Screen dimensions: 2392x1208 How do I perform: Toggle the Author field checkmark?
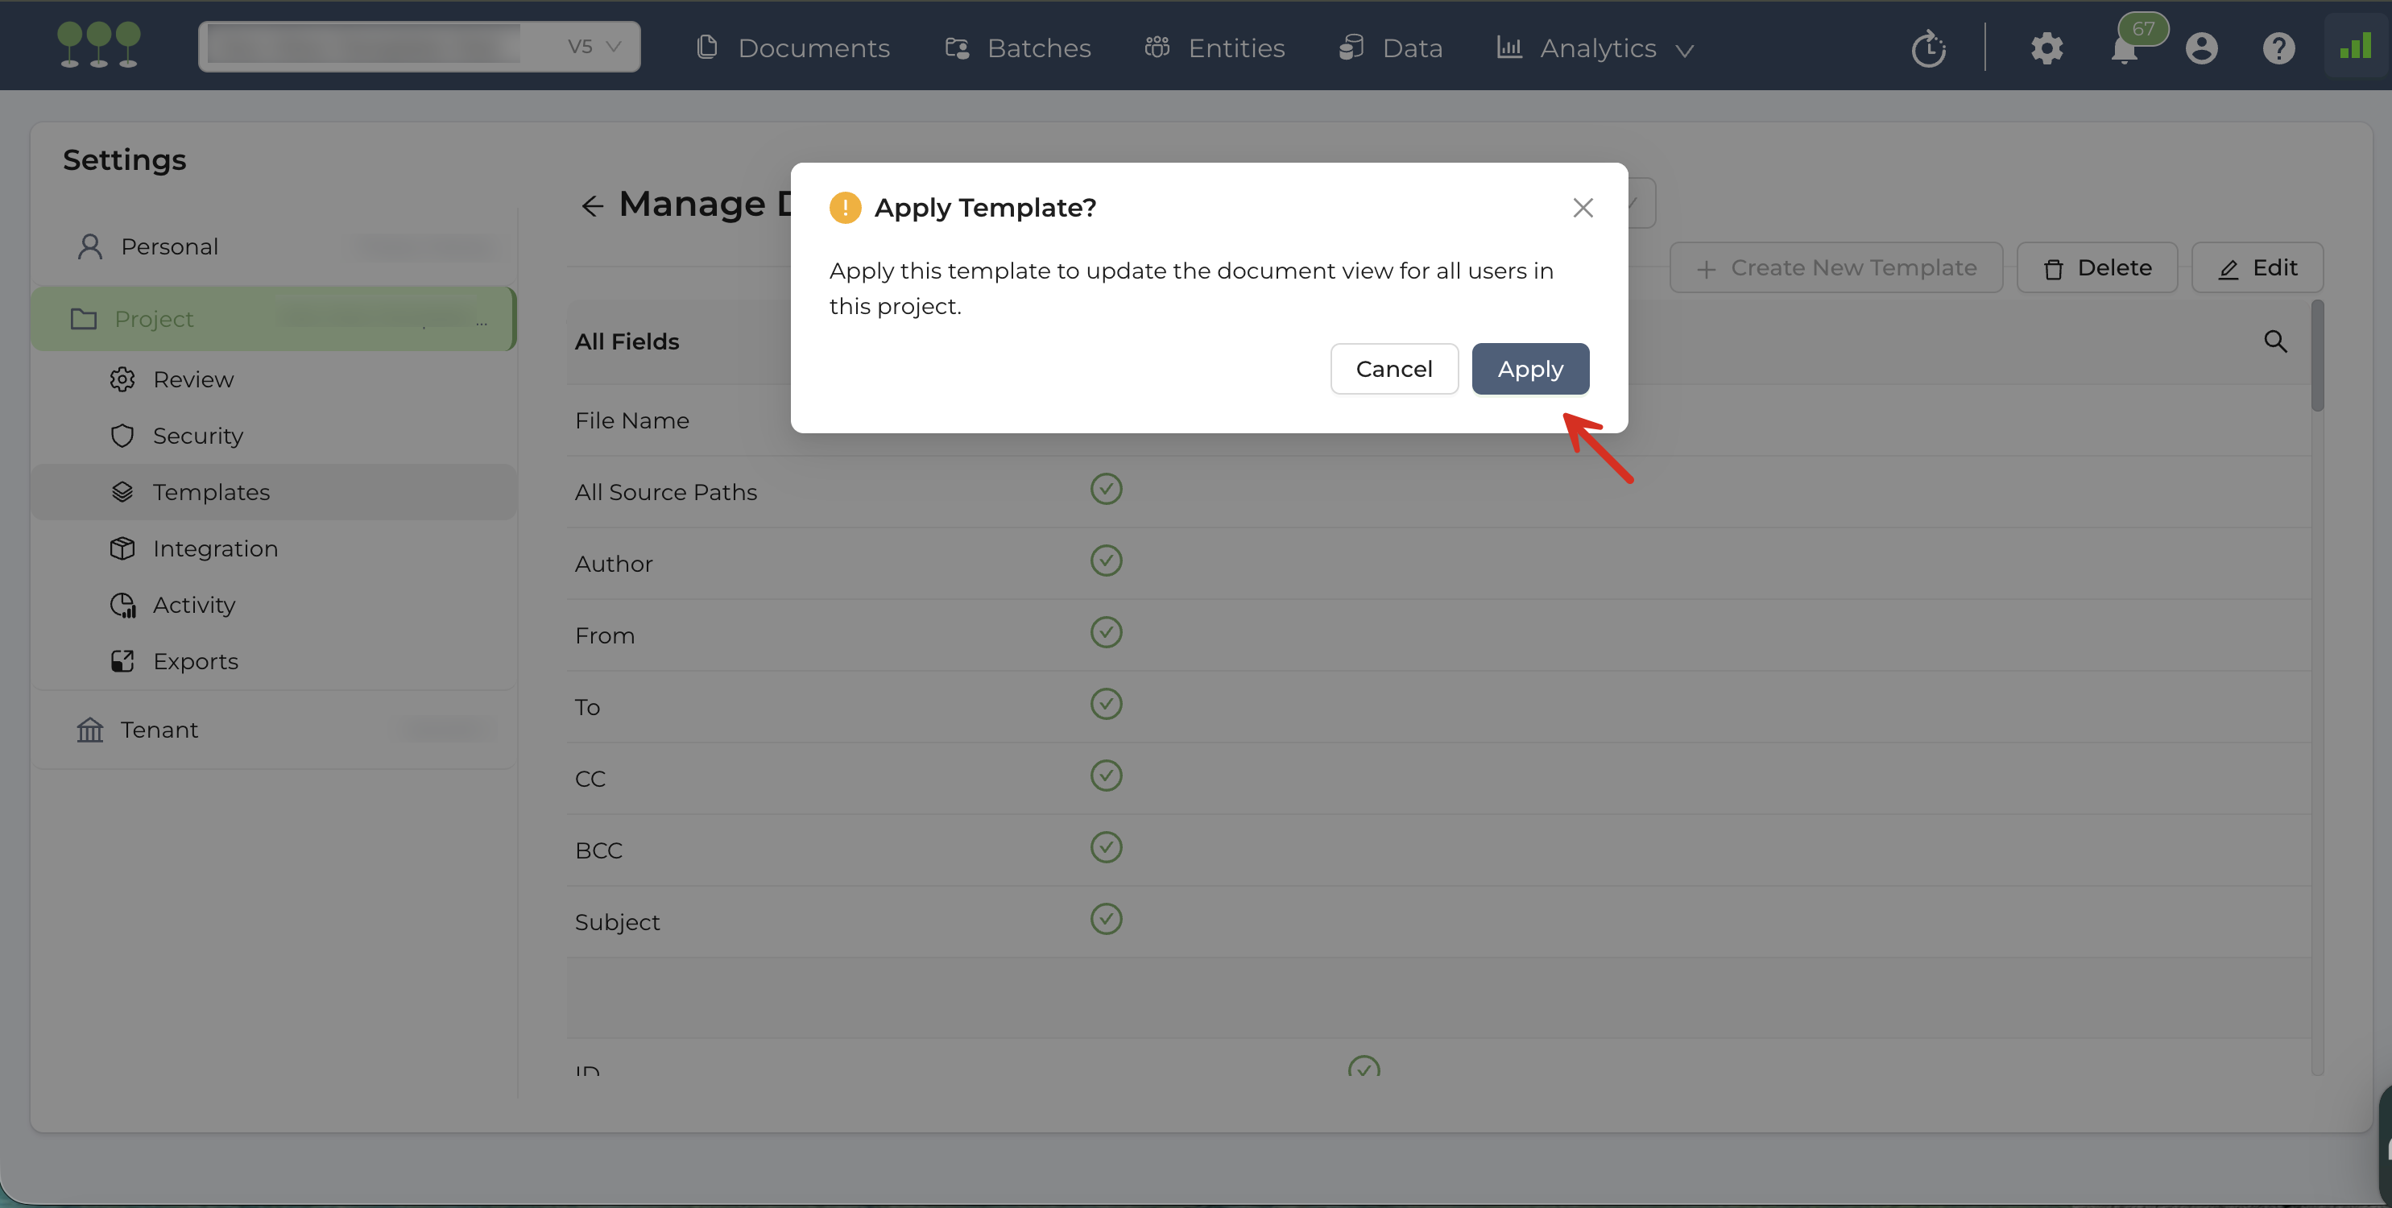(1106, 561)
